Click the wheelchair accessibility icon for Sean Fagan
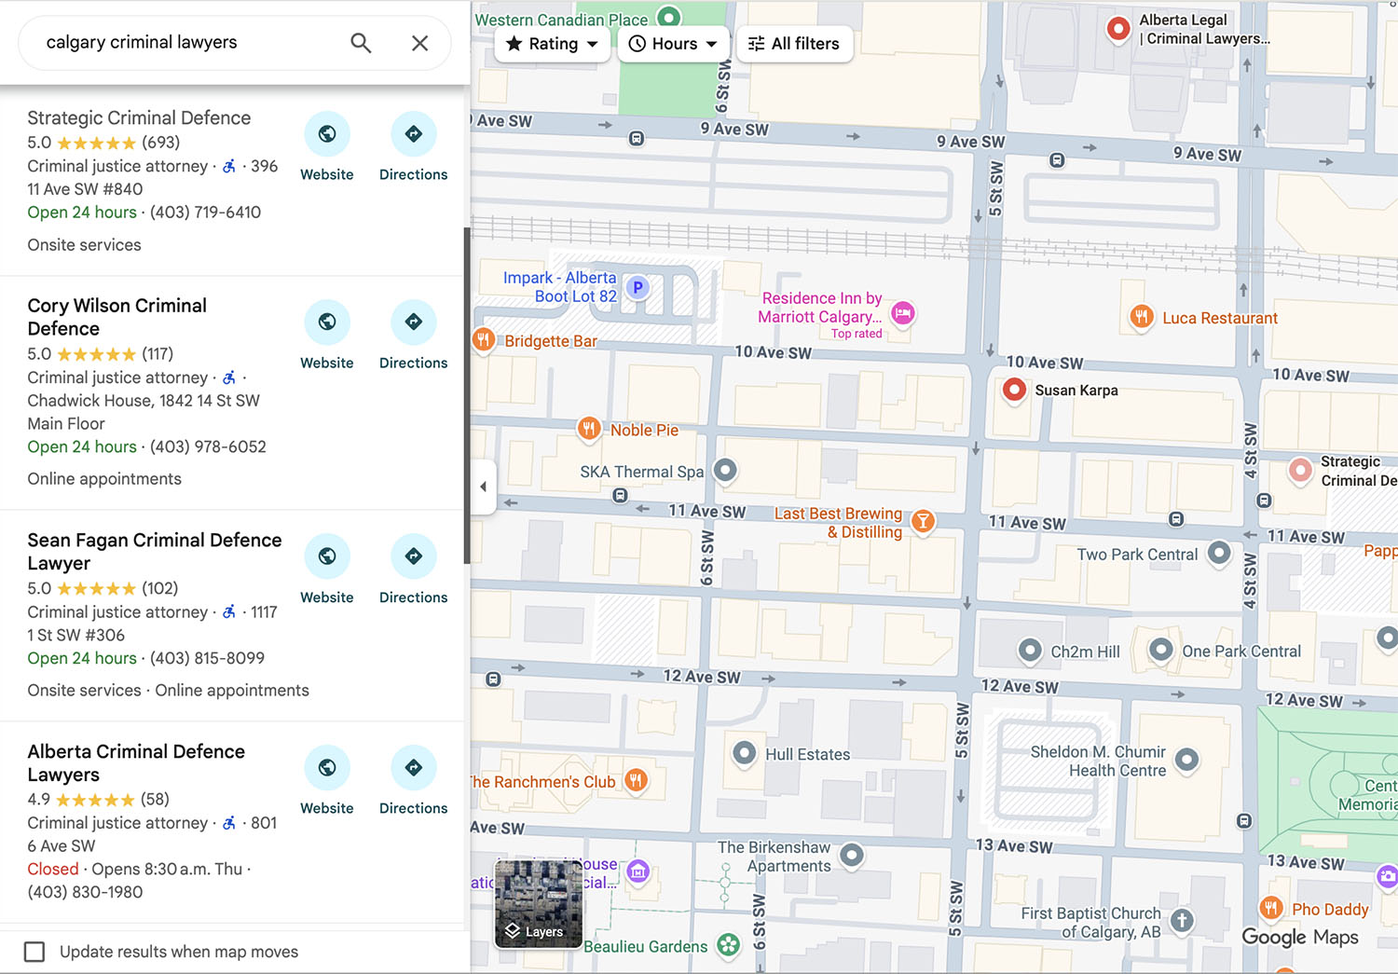Image resolution: width=1398 pixels, height=974 pixels. [228, 611]
